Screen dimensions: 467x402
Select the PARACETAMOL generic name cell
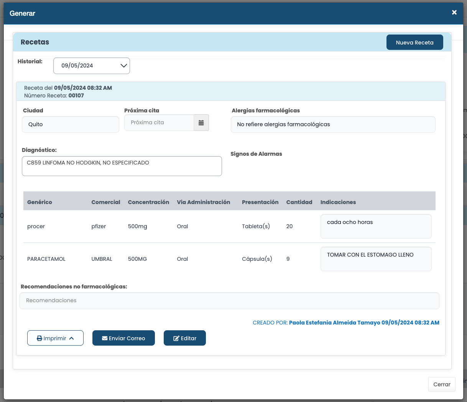[x=46, y=259]
